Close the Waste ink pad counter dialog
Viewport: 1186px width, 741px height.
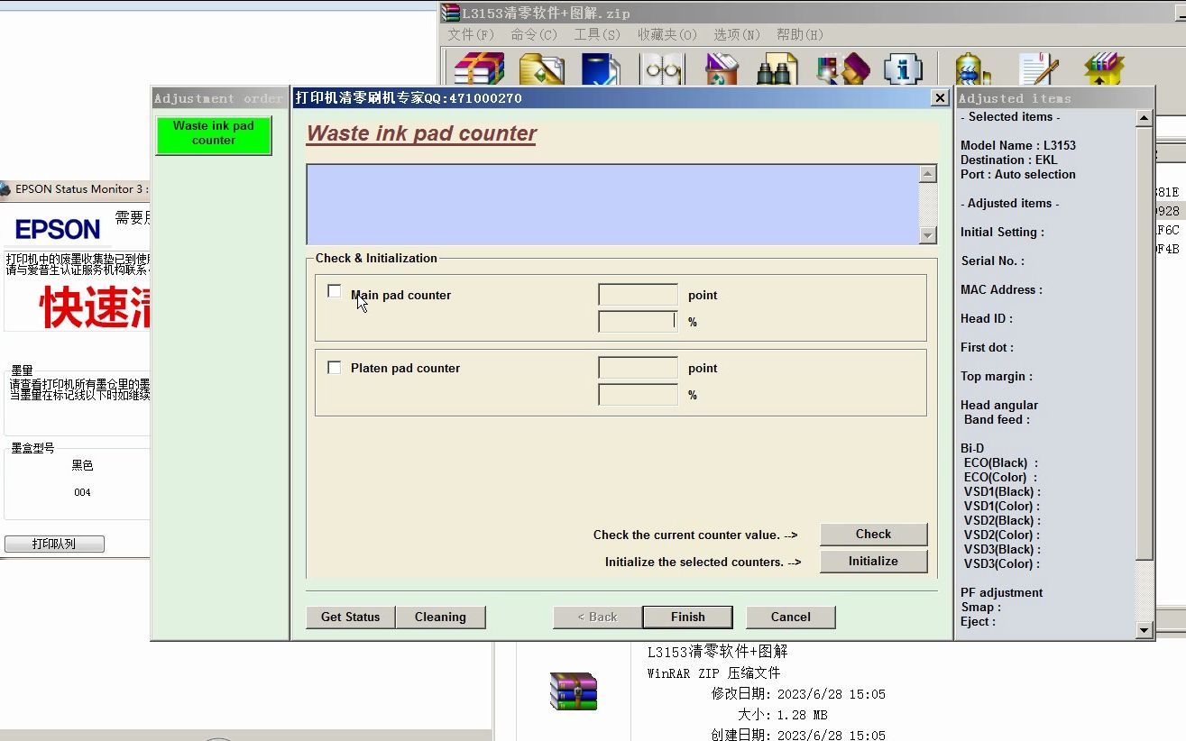[x=940, y=98]
